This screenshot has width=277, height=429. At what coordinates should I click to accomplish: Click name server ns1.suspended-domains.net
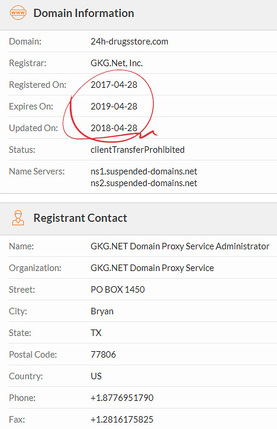(144, 171)
